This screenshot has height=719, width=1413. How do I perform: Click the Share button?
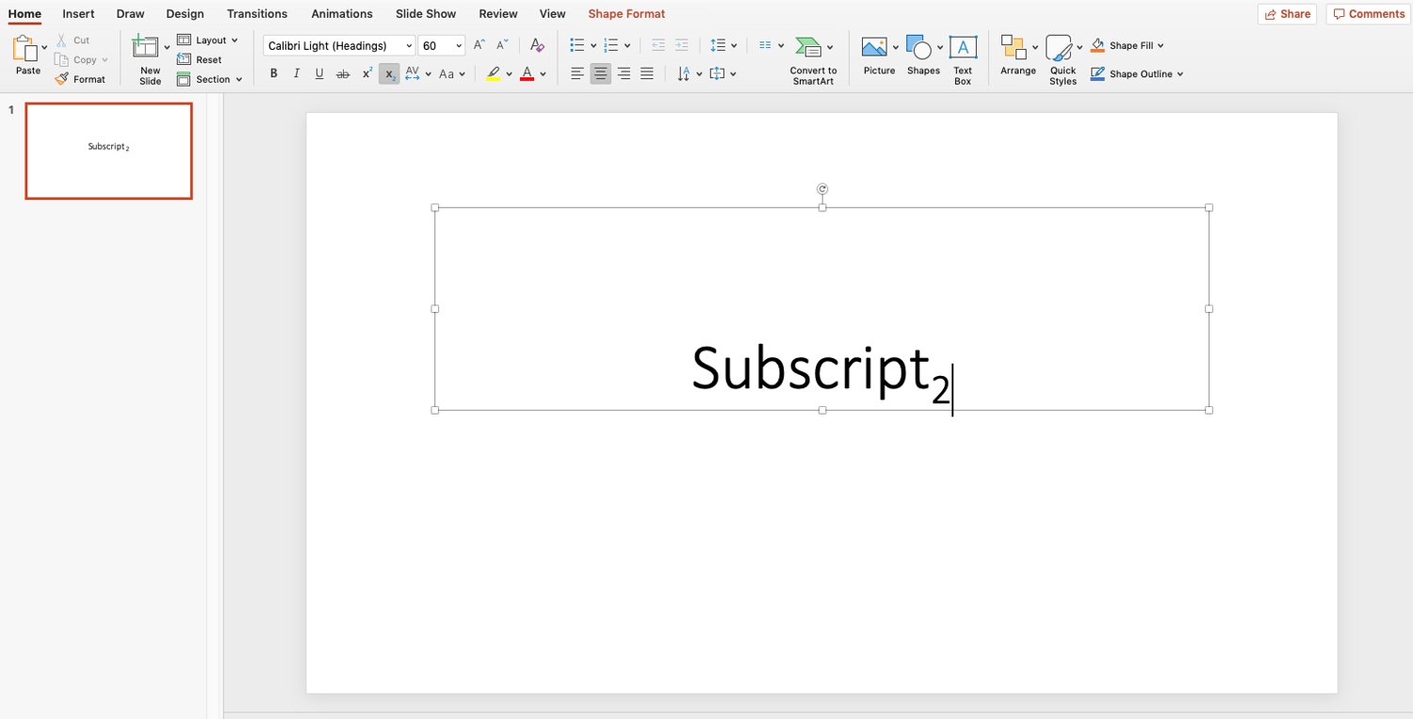coord(1287,13)
